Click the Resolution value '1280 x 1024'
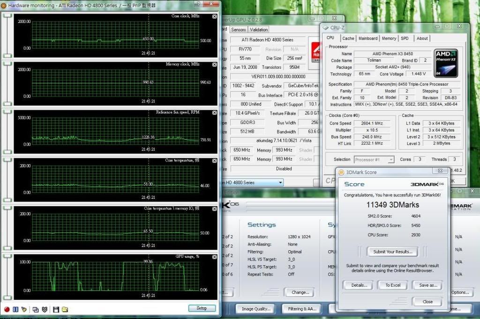This screenshot has height=319, width=480. (x=299, y=237)
